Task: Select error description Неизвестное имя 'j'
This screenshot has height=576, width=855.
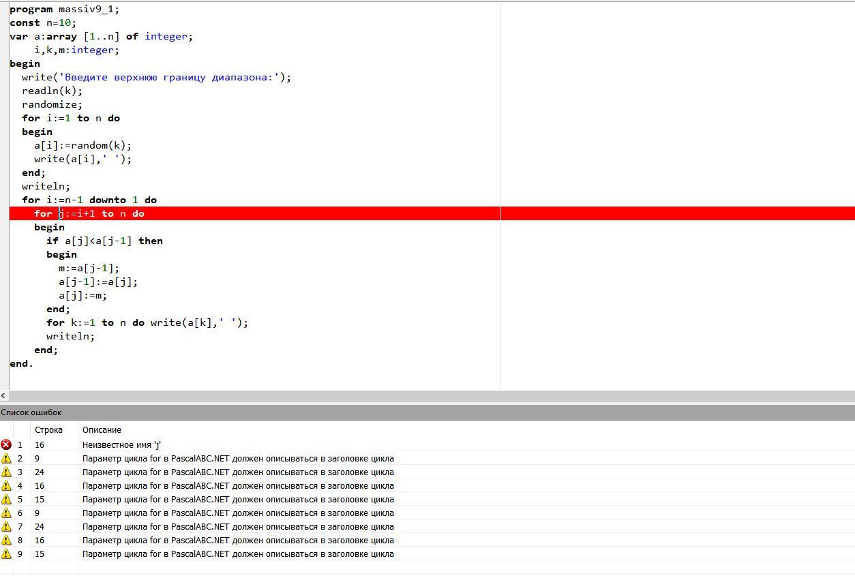Action: 121,444
